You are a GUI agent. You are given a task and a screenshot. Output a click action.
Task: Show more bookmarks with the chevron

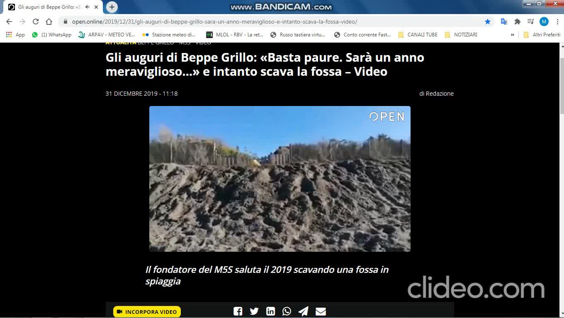click(x=513, y=35)
